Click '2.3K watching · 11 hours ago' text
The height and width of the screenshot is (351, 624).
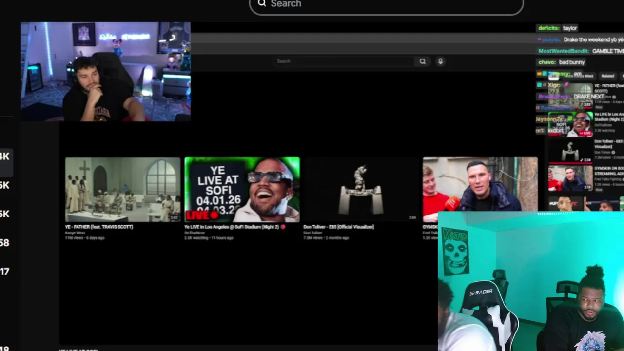(x=209, y=238)
